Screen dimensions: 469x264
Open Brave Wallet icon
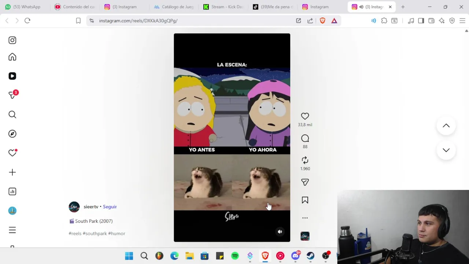click(431, 21)
